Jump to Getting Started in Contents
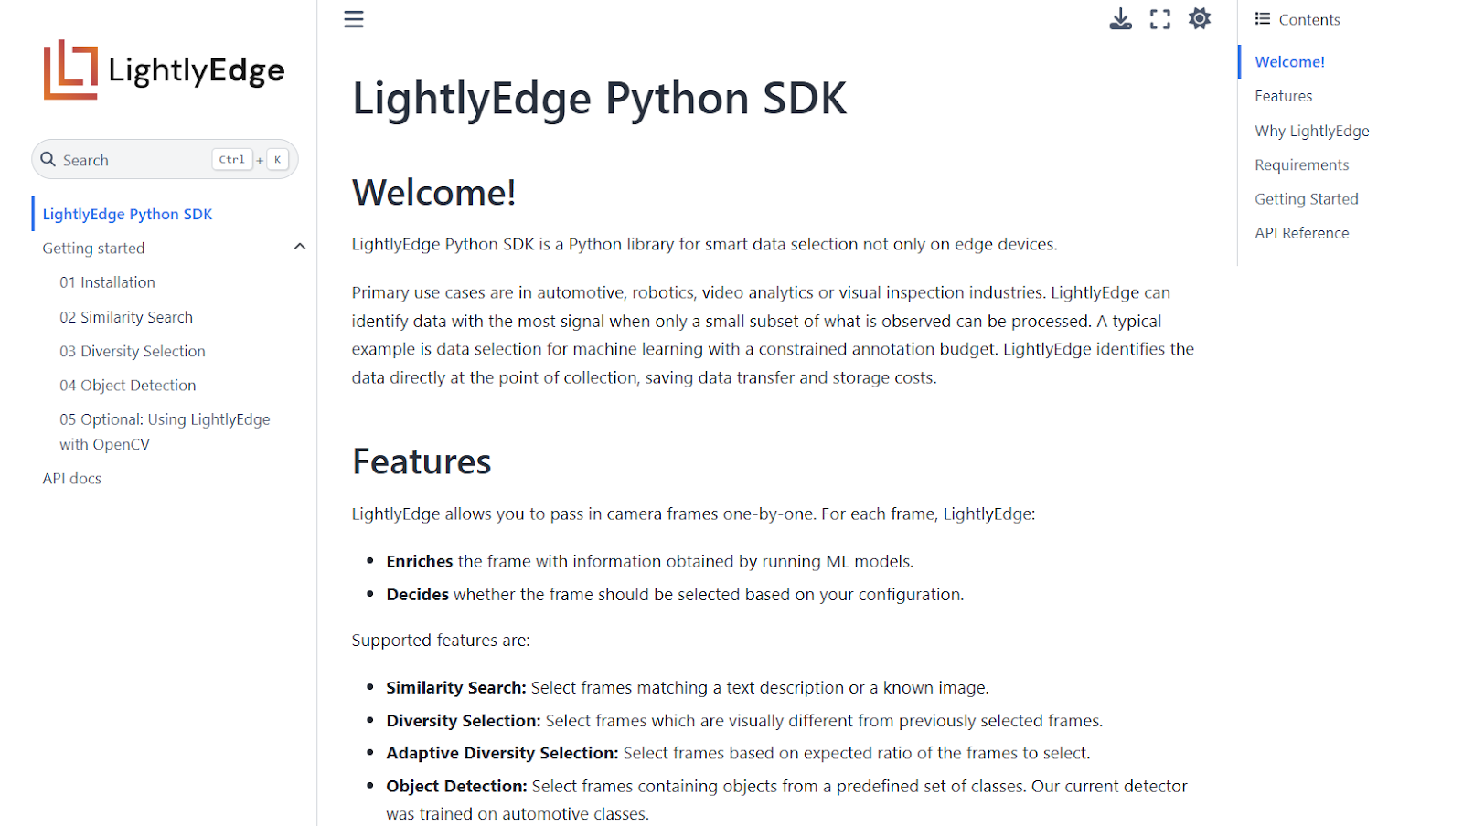1463x826 pixels. tap(1306, 198)
